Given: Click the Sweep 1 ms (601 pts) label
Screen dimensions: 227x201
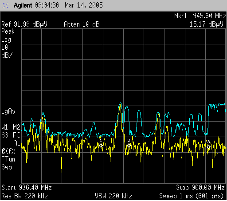Looking at the screenshot, I should click(192, 196).
